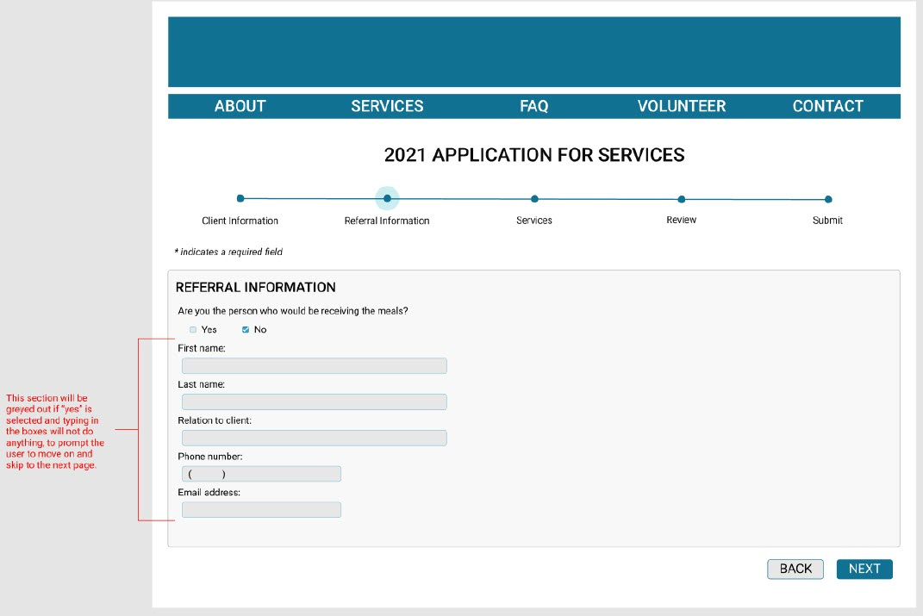Image resolution: width=923 pixels, height=616 pixels.
Task: Open the SERVICES navigation menu
Action: click(387, 105)
